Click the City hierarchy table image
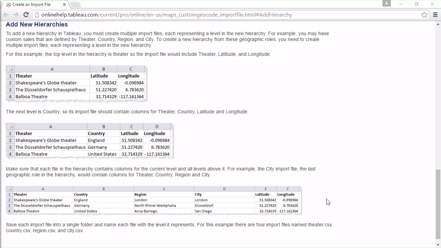 pos(154,200)
